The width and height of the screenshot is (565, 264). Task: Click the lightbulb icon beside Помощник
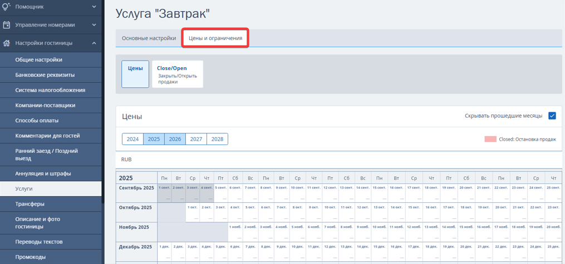(x=7, y=7)
